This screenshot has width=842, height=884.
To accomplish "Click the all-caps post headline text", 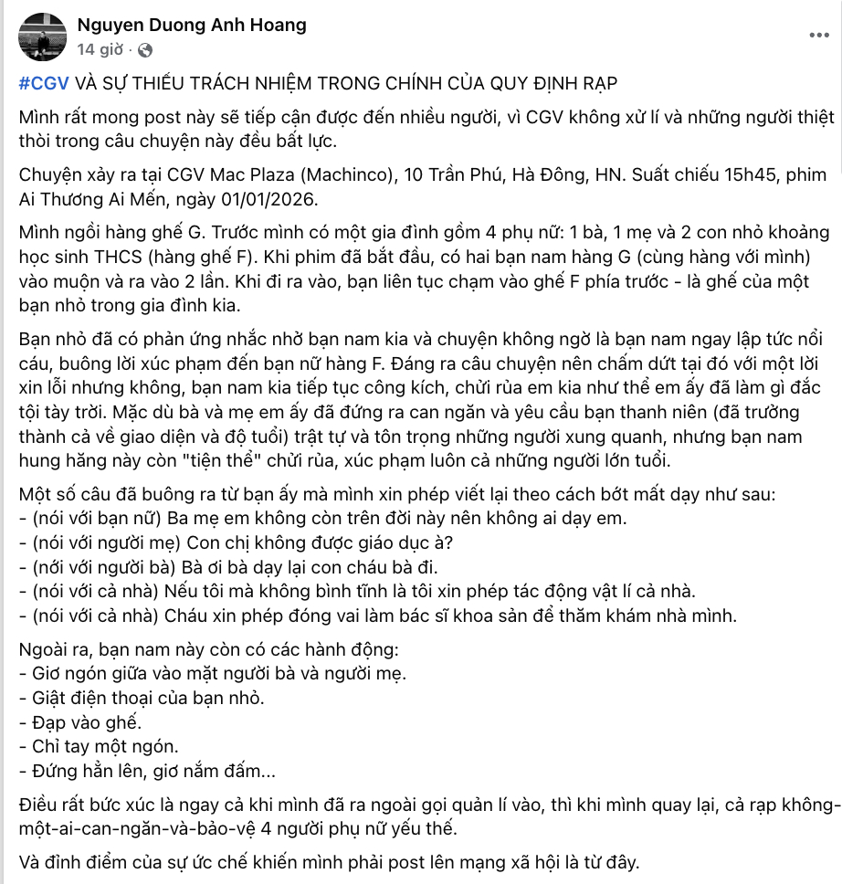I will click(347, 84).
